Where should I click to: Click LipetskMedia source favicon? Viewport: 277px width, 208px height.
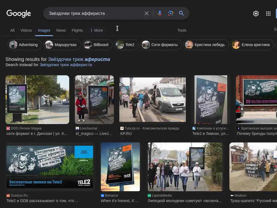(149, 196)
